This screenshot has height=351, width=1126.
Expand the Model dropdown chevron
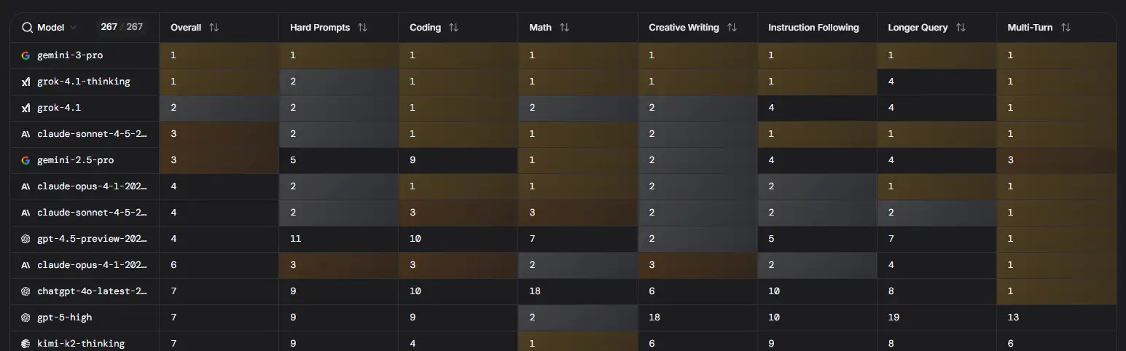pyautogui.click(x=73, y=28)
